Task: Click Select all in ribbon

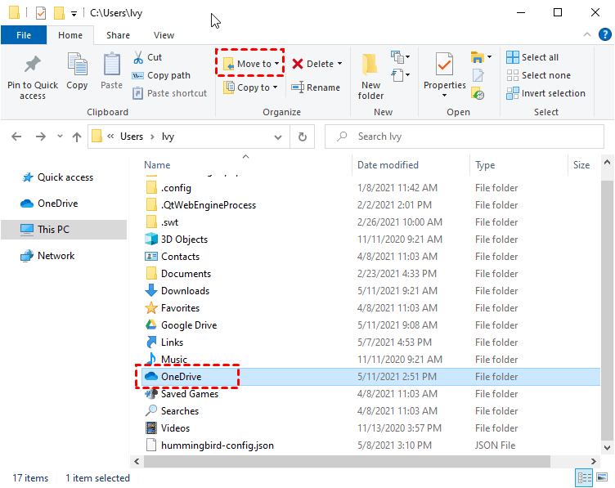Action: [x=532, y=57]
